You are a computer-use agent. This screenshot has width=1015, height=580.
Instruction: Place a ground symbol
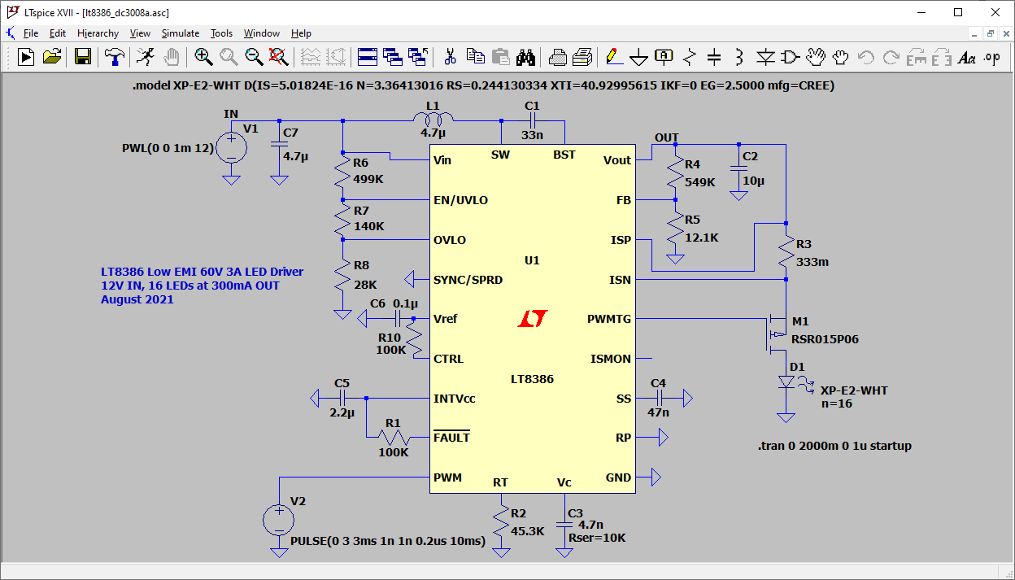pyautogui.click(x=639, y=56)
